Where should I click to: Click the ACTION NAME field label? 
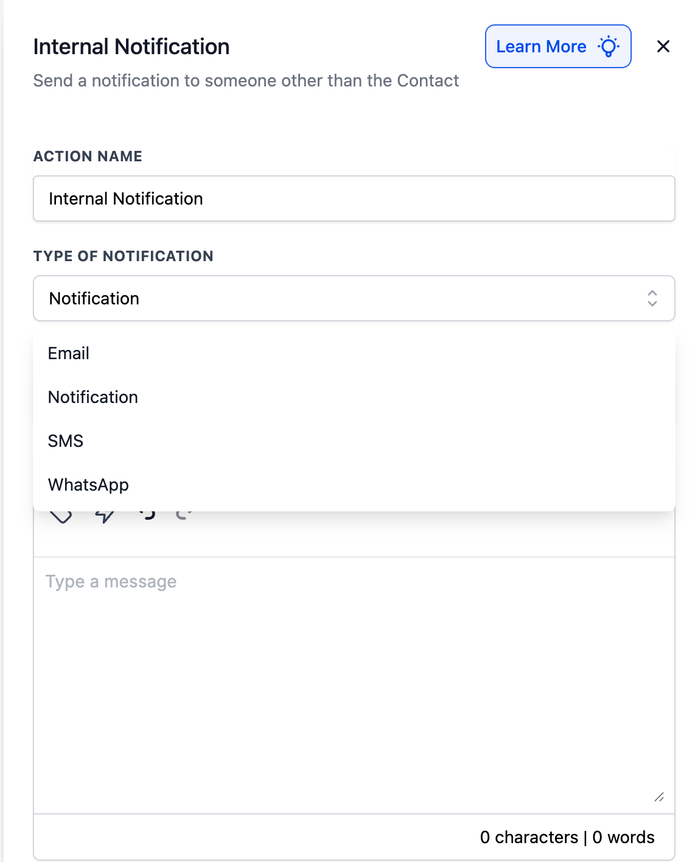coord(88,156)
